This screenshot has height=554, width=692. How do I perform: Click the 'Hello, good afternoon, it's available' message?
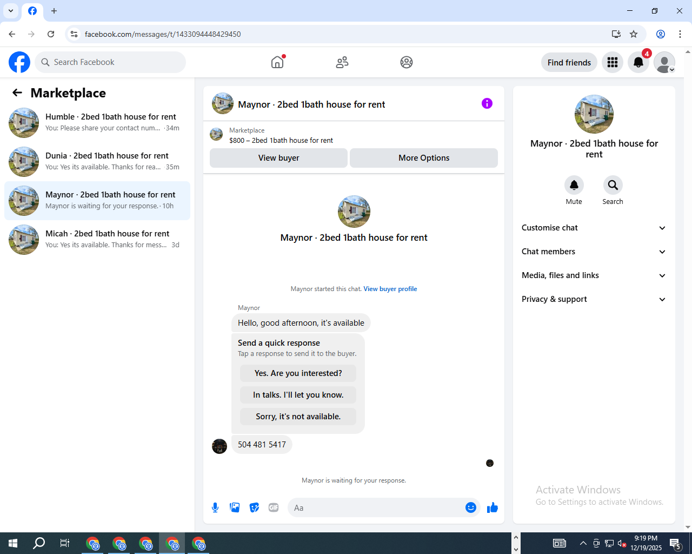(x=301, y=323)
